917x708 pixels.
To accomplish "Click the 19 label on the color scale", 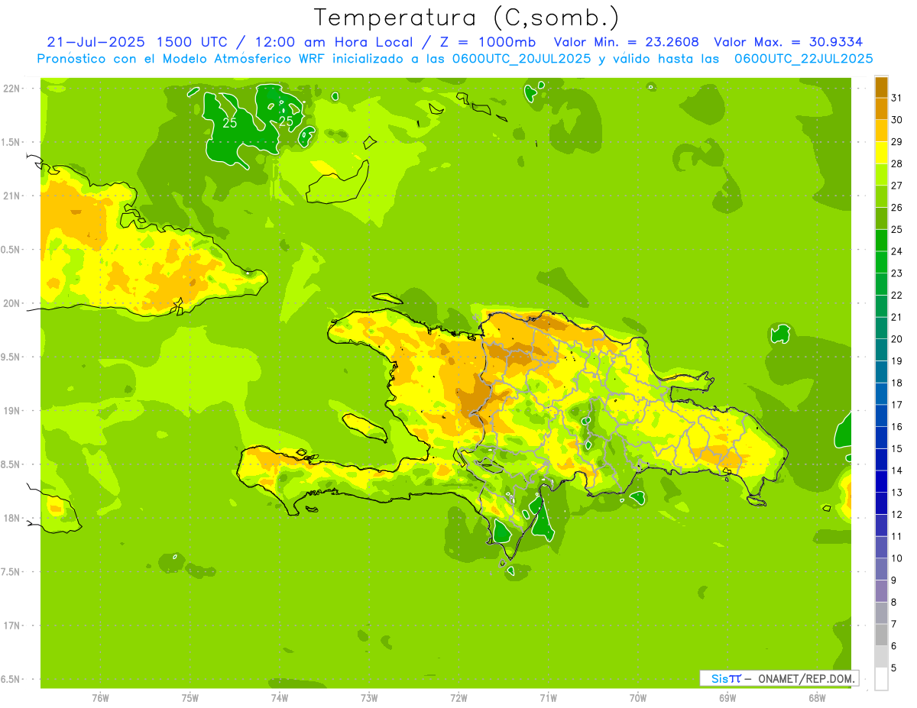I will pos(896,360).
